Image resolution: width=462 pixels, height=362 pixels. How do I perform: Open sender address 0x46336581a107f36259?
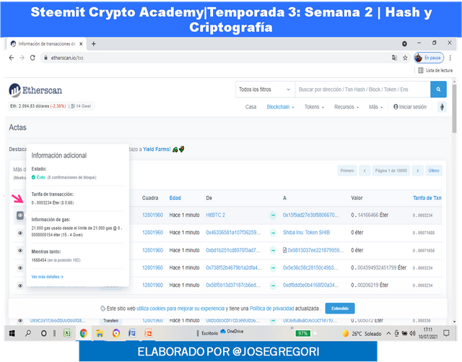233,233
